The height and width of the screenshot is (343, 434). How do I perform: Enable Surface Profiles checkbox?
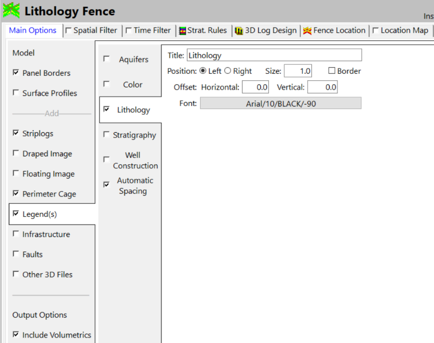[x=16, y=93]
